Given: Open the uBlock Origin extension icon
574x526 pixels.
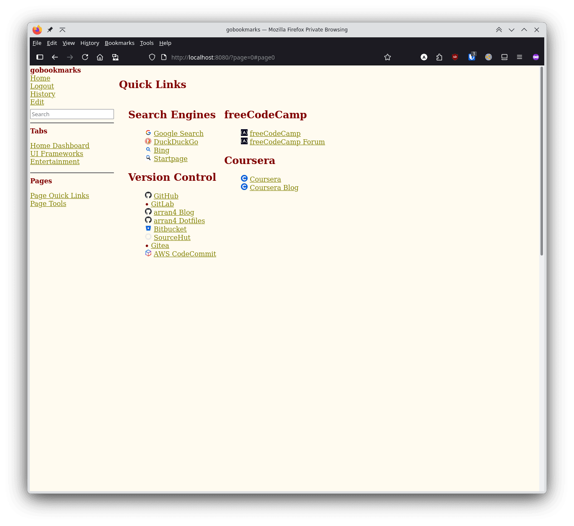Looking at the screenshot, I should click(x=455, y=57).
